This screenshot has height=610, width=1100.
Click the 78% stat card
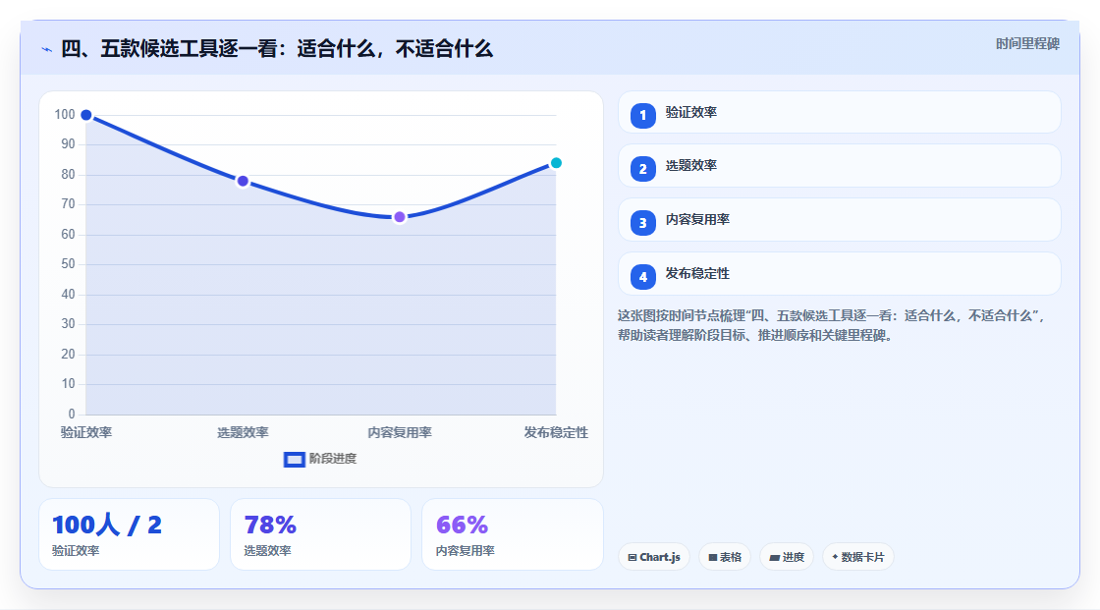[320, 534]
